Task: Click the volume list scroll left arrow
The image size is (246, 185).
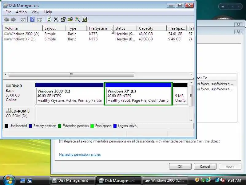Action: pyautogui.click(x=6, y=74)
